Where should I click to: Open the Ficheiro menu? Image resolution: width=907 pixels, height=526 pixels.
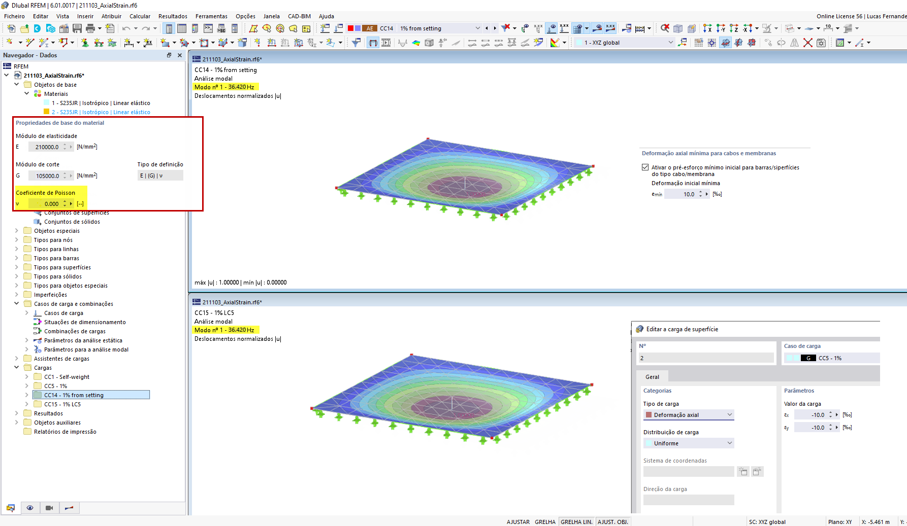(x=14, y=16)
